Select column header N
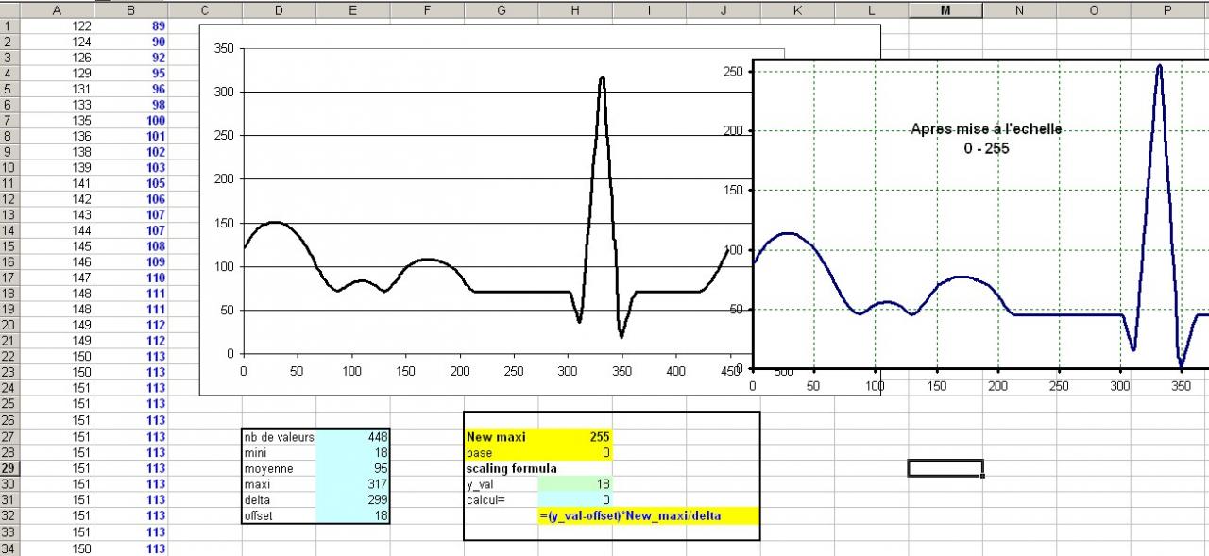This screenshot has width=1209, height=556. pyautogui.click(x=1019, y=9)
